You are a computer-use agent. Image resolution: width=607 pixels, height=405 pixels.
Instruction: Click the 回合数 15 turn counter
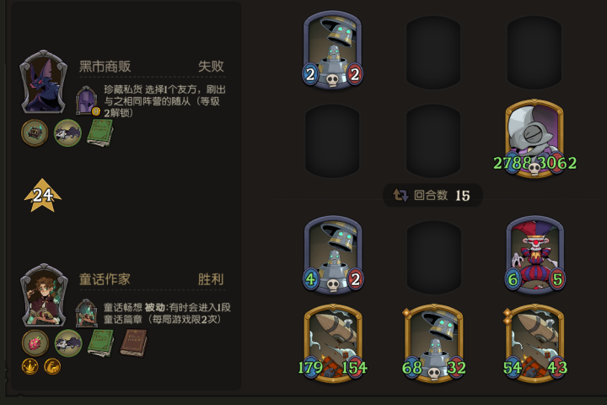(432, 195)
